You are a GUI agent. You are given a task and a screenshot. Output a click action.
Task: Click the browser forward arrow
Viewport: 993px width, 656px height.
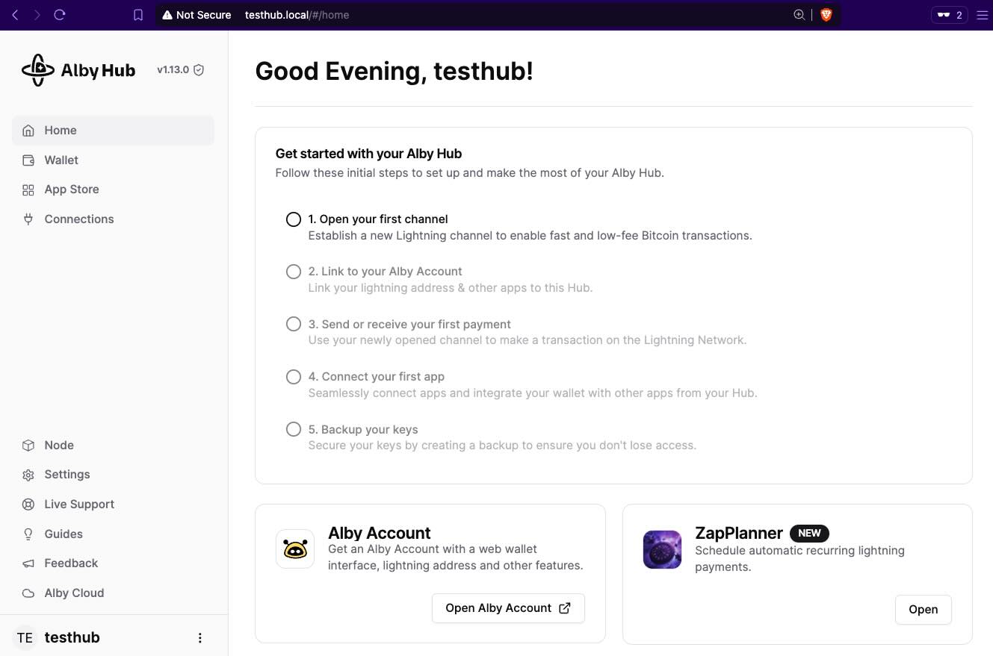(37, 14)
